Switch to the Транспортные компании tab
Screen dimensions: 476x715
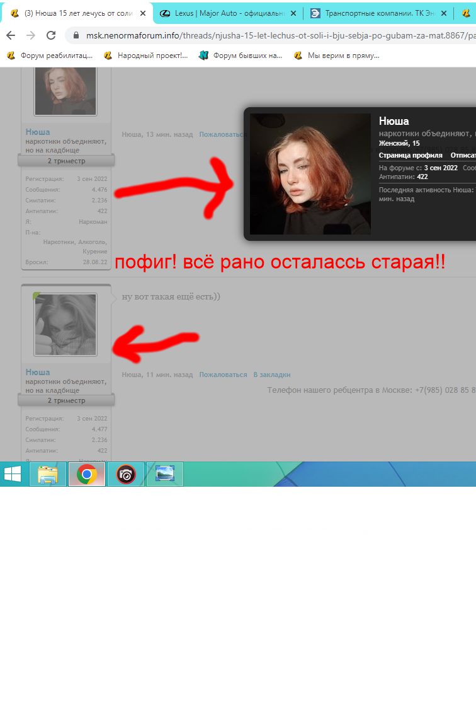[378, 13]
